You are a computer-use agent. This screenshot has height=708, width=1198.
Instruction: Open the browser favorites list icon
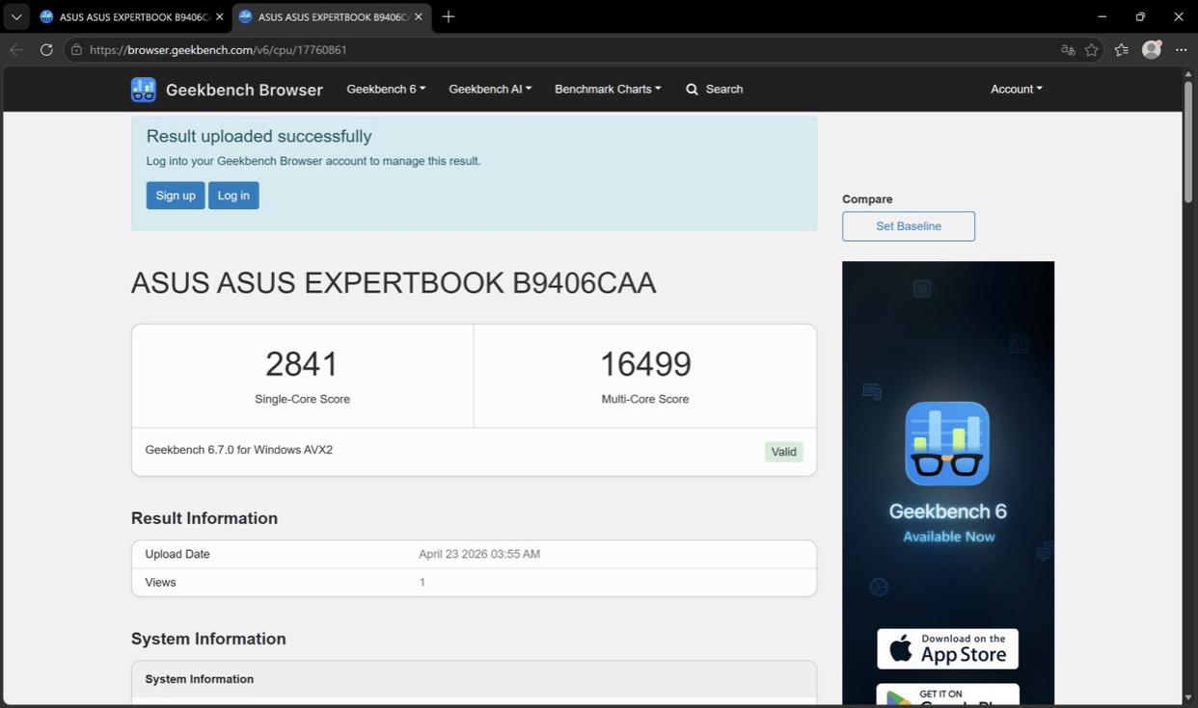(1121, 50)
